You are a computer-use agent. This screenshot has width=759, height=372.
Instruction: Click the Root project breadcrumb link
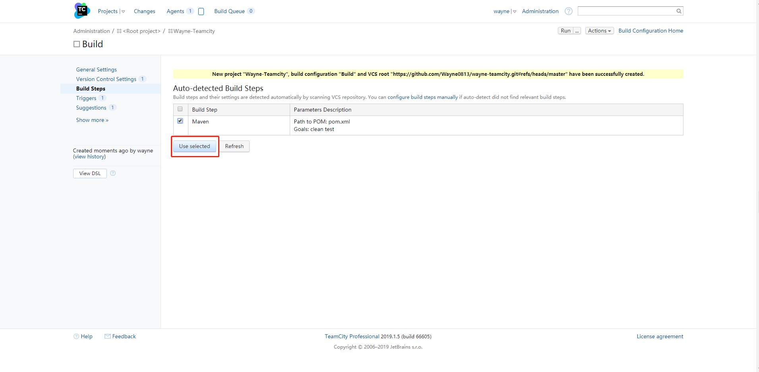coord(141,31)
